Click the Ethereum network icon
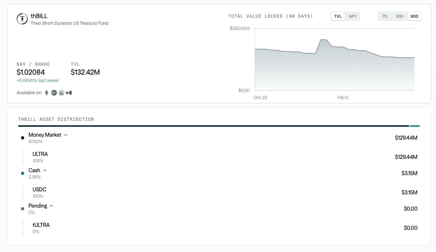This screenshot has height=252, width=436. coord(47,93)
